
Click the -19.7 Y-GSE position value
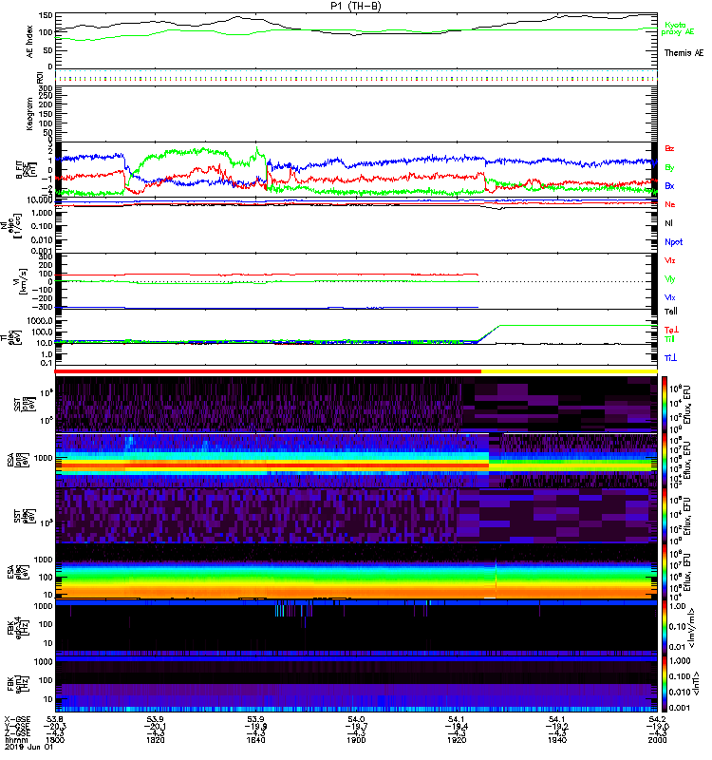coord(356,727)
